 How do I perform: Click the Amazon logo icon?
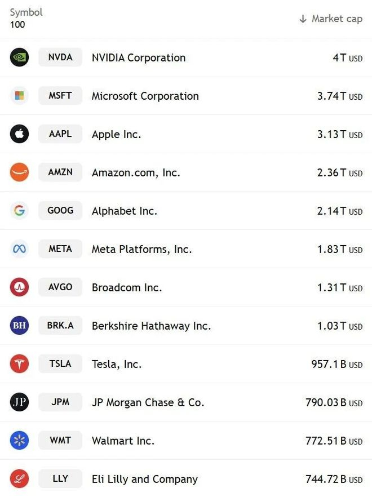pos(19,172)
